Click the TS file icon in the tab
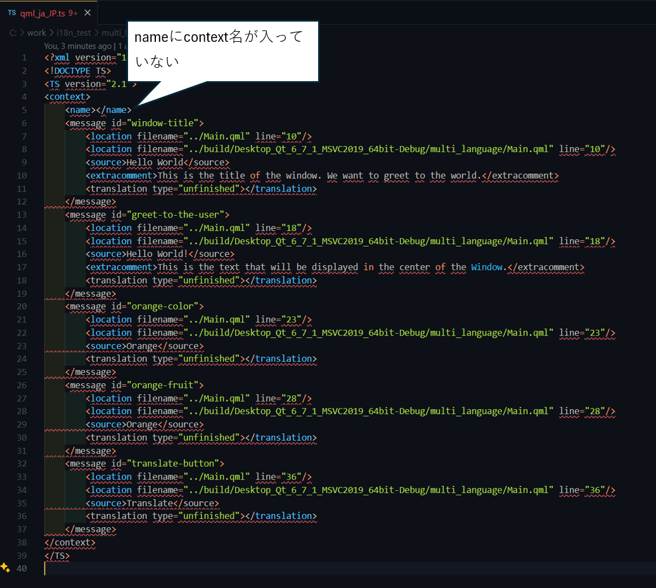This screenshot has height=588, width=656. coord(12,13)
